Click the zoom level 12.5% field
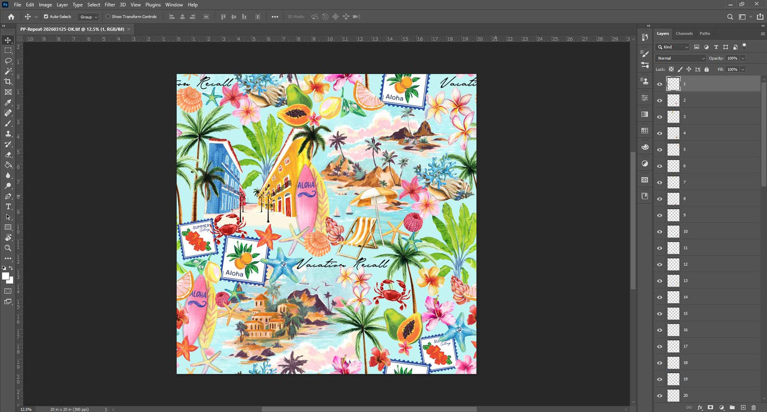Image resolution: width=767 pixels, height=412 pixels. (25, 409)
